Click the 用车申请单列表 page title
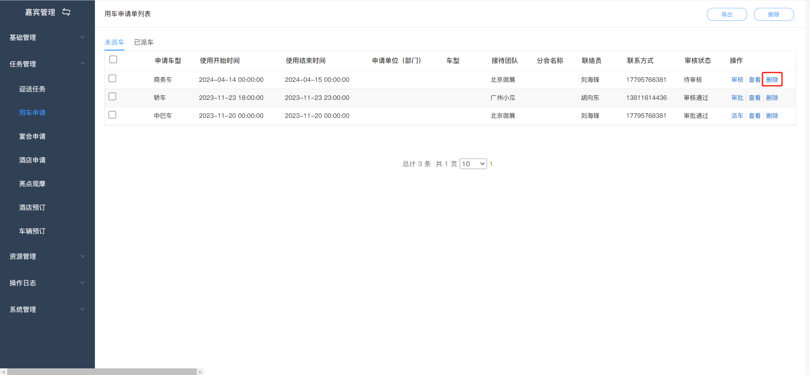 tap(128, 14)
